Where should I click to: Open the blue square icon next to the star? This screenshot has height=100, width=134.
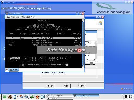(x=43, y=97)
